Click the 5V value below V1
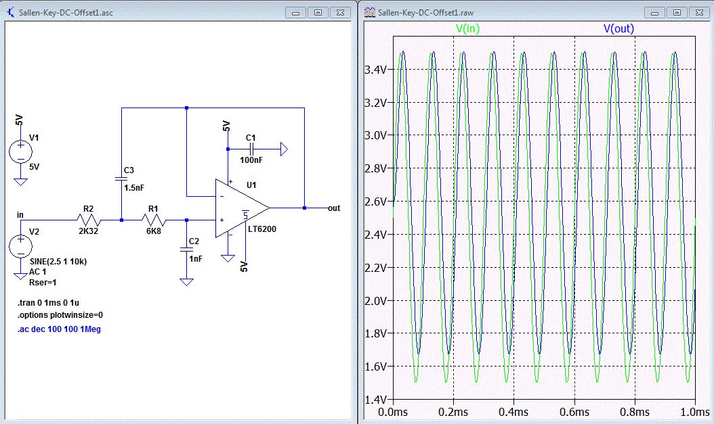714x424 pixels. tap(34, 167)
